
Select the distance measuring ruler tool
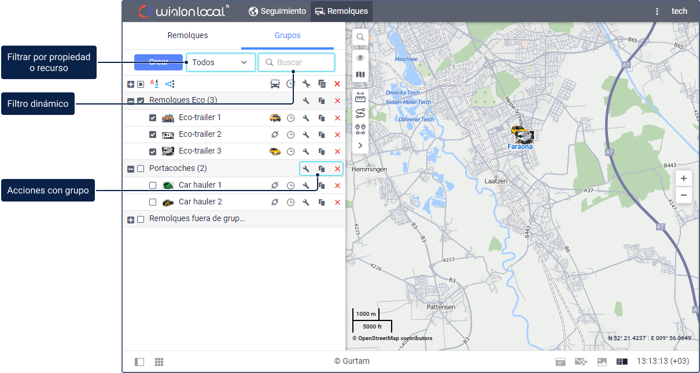[360, 96]
